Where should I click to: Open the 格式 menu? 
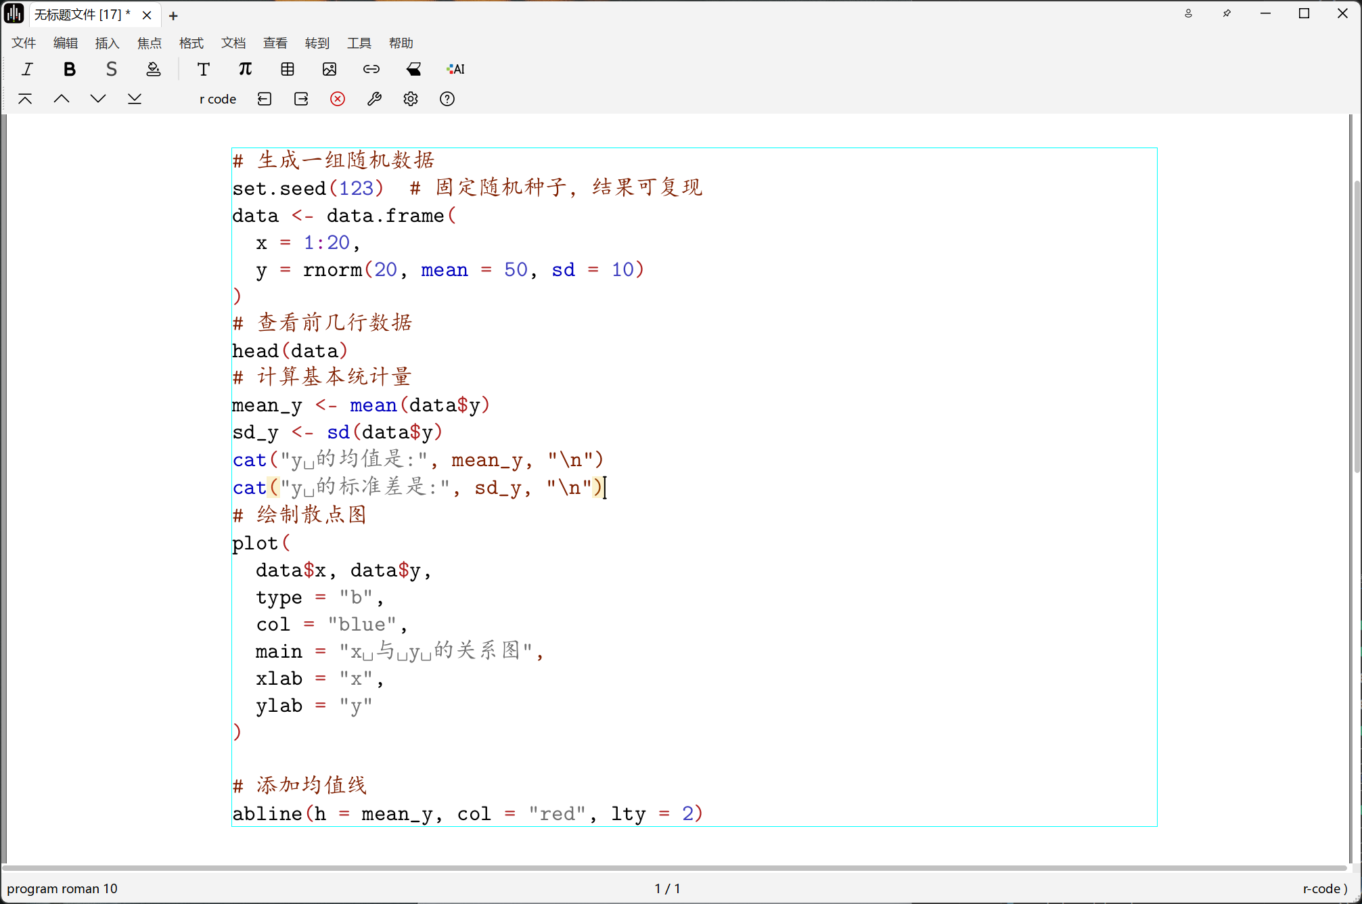click(x=191, y=43)
